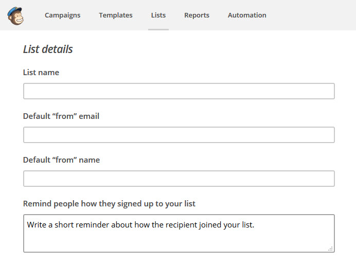The height and width of the screenshot is (263, 356).
Task: Click the "Write a short reminder" placeholder text
Action: [x=140, y=225]
